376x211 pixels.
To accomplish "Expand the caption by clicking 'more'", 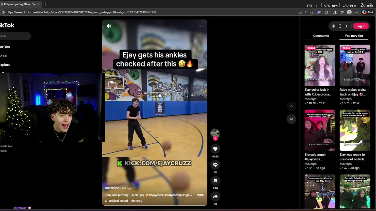I will tap(200, 195).
